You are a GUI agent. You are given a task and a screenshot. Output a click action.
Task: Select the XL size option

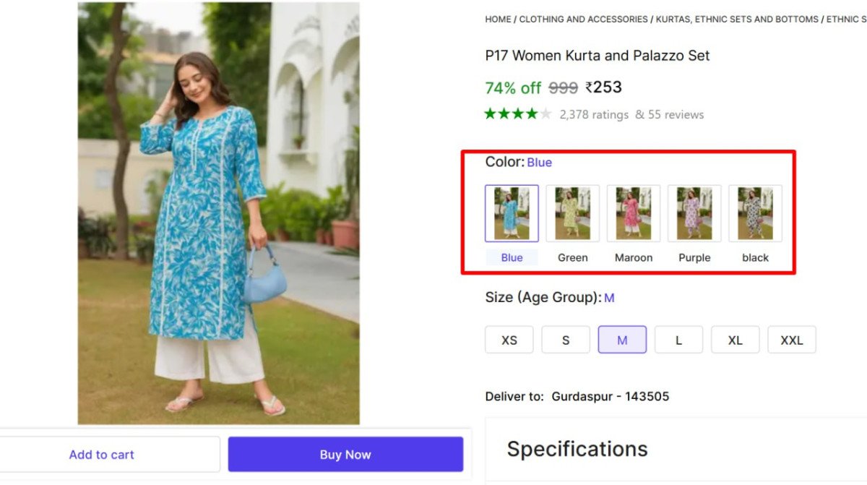click(x=735, y=339)
